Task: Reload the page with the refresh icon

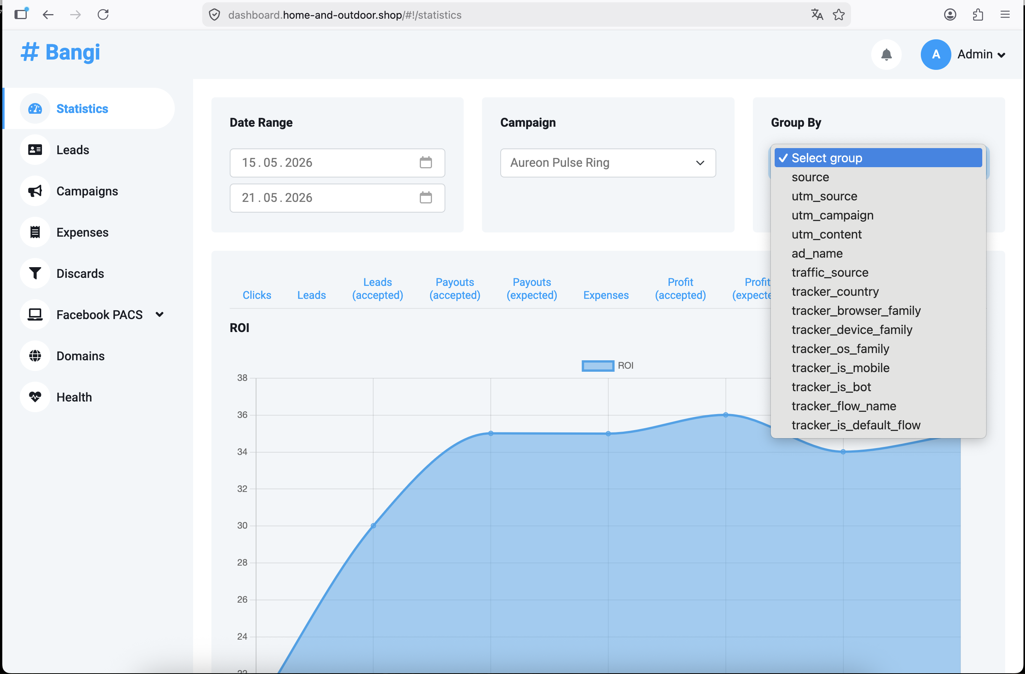Action: click(103, 15)
